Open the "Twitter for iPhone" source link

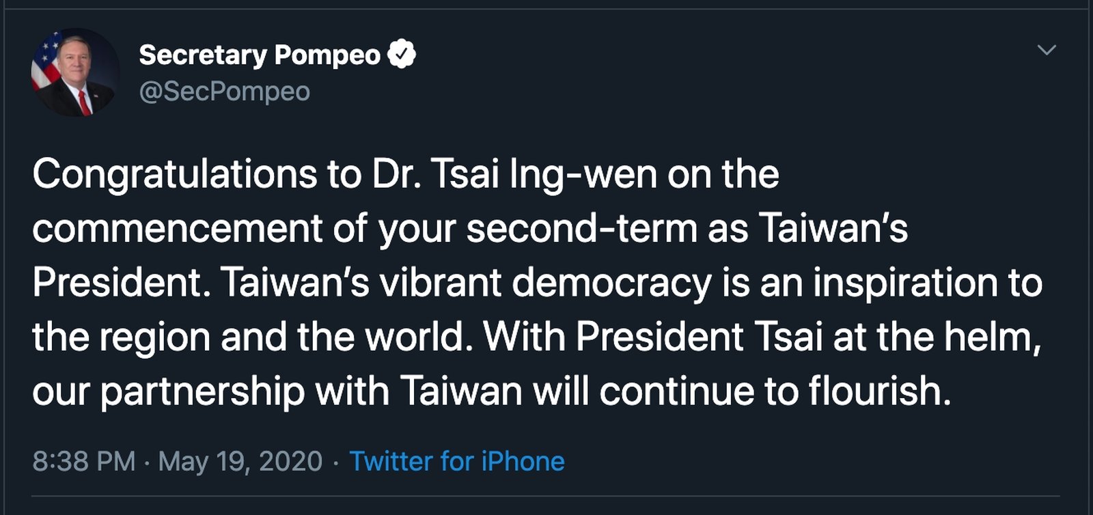pyautogui.click(x=457, y=461)
